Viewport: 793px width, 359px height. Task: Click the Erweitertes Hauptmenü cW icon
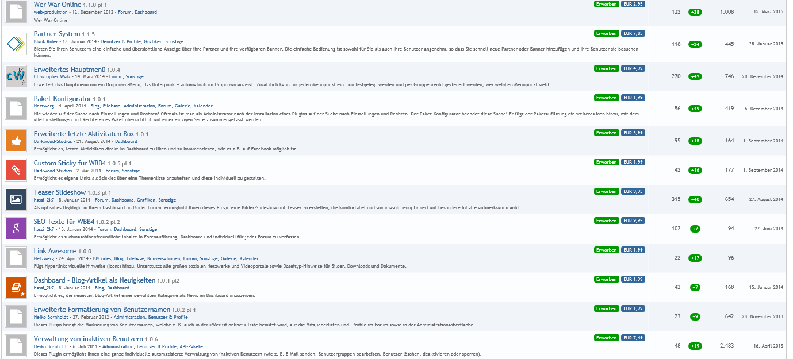(17, 76)
